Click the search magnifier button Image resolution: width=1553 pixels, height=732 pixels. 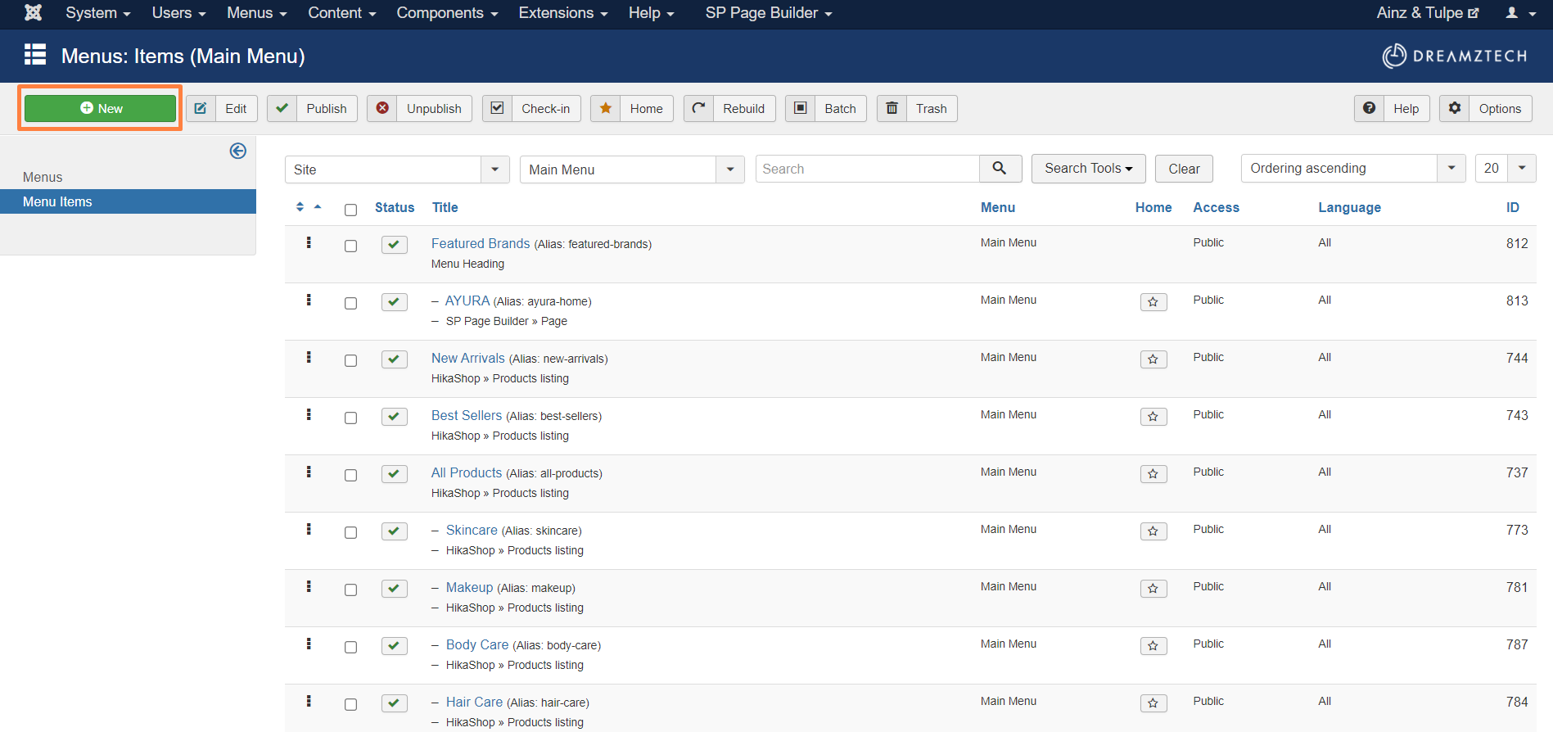click(x=1000, y=168)
